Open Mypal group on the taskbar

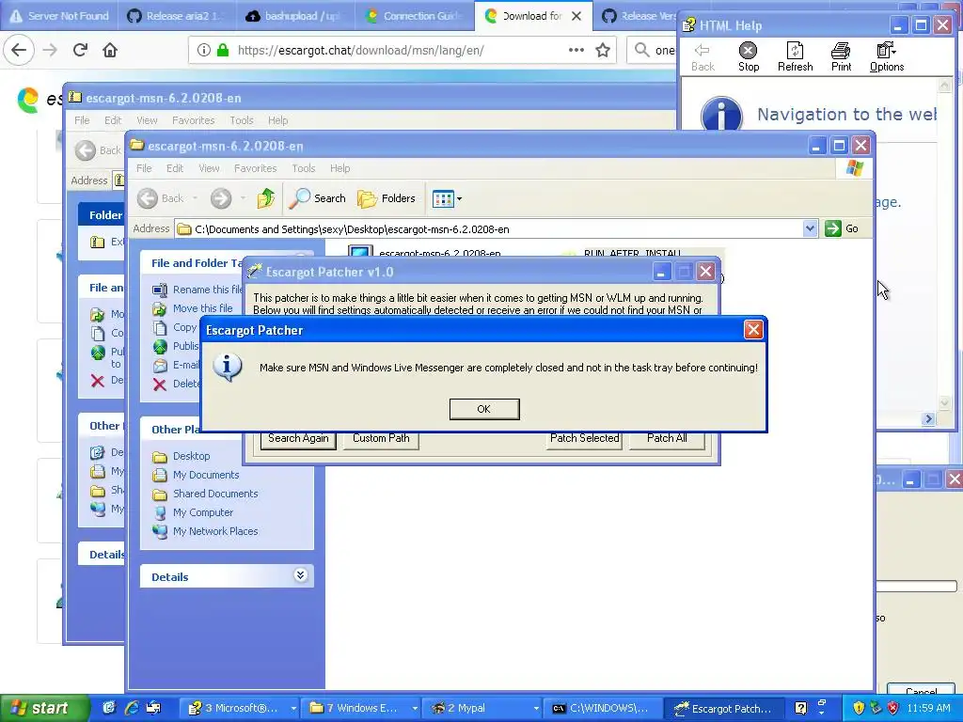point(484,708)
